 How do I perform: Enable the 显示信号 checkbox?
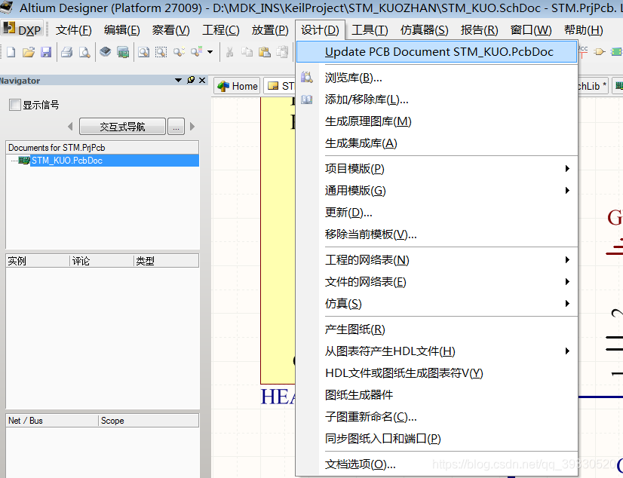coord(15,105)
